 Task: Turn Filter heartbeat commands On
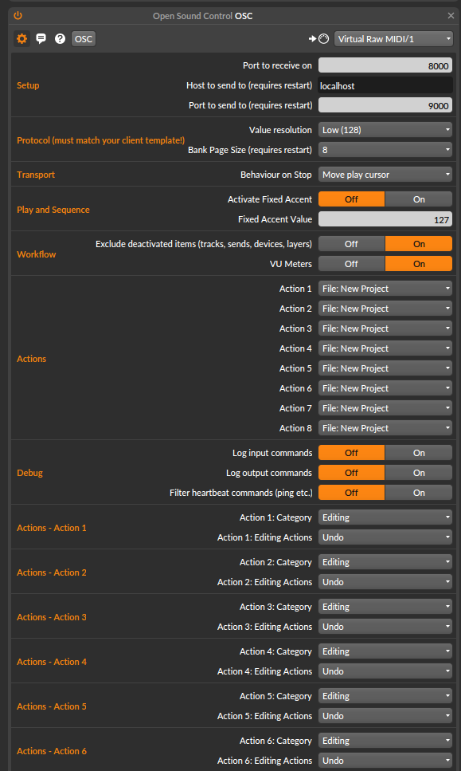(419, 492)
